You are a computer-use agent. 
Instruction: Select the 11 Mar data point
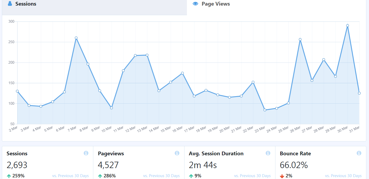[123, 71]
